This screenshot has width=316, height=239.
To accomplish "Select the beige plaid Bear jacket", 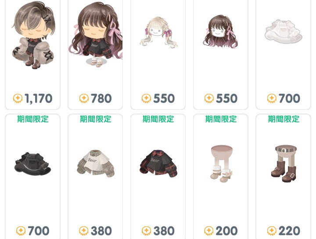I will point(96,164).
